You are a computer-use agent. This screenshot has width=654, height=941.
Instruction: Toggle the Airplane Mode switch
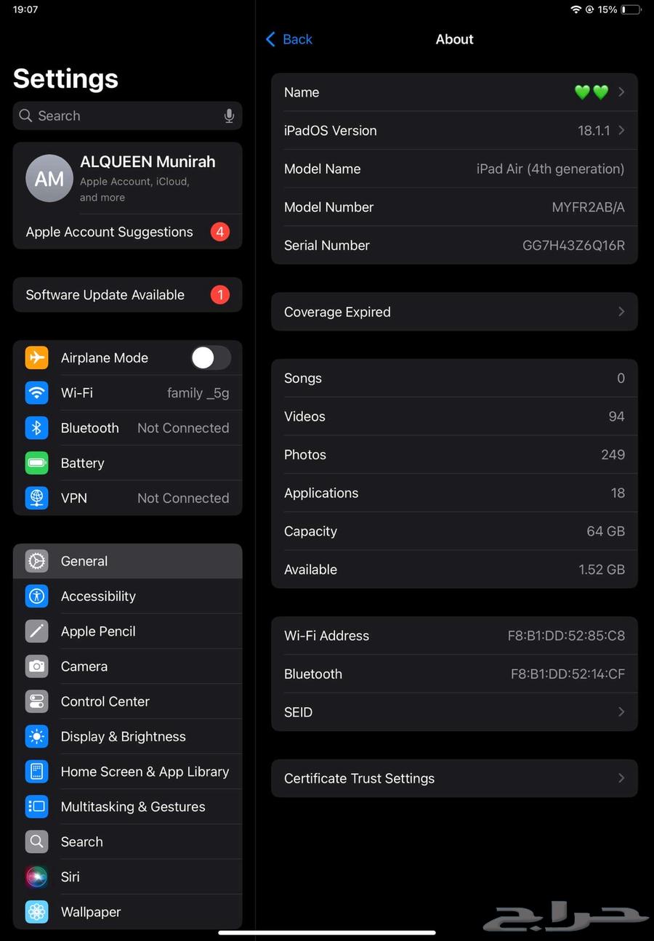tap(210, 358)
